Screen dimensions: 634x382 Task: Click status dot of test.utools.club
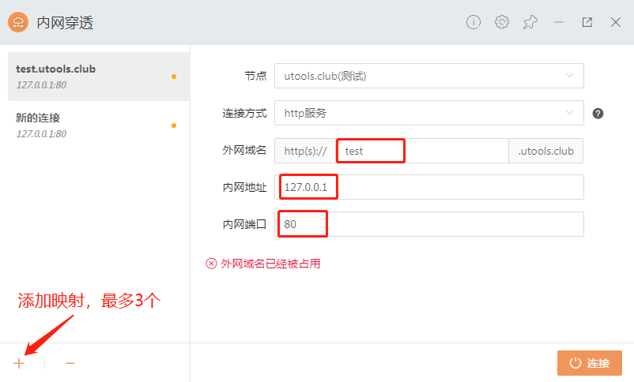click(174, 77)
